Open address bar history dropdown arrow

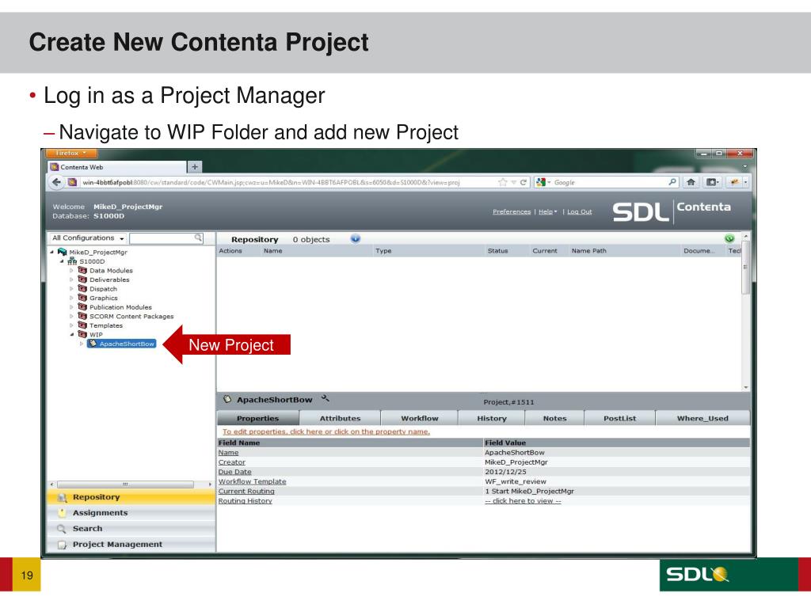pos(513,183)
